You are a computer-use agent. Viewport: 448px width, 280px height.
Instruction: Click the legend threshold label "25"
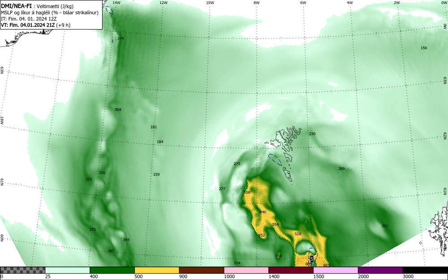[x=48, y=276]
